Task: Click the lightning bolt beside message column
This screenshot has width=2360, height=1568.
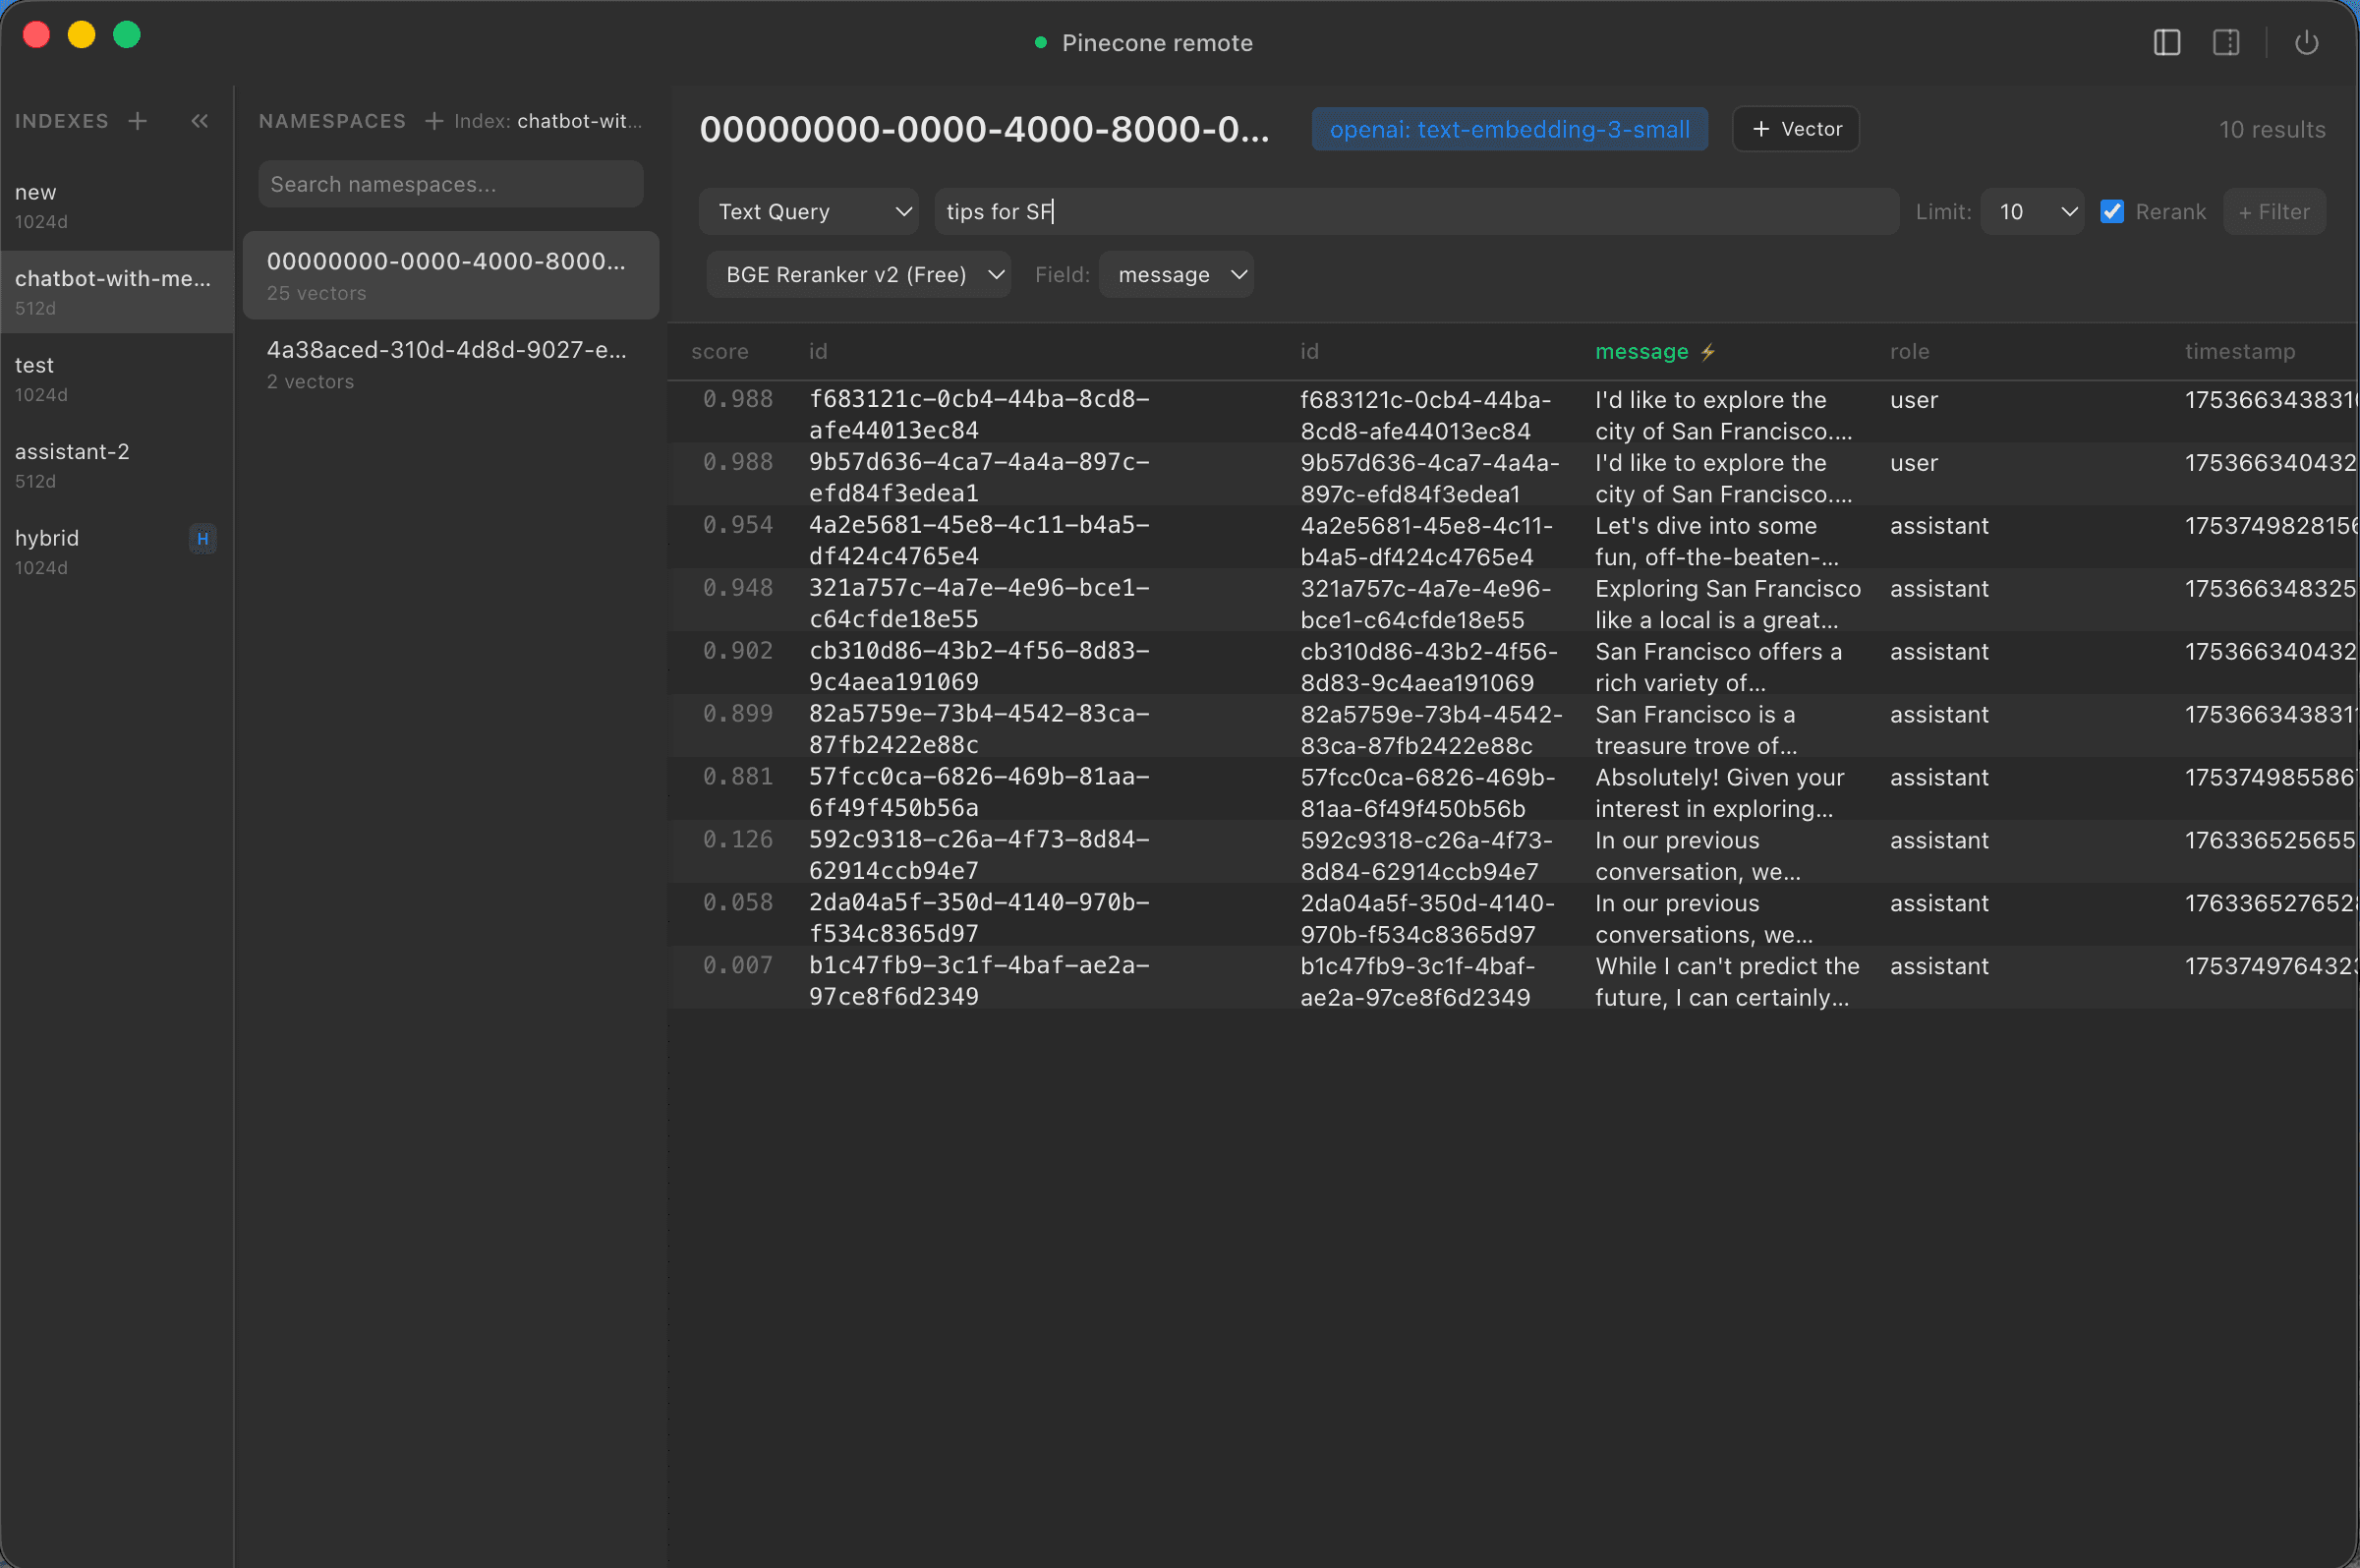Action: click(1707, 352)
